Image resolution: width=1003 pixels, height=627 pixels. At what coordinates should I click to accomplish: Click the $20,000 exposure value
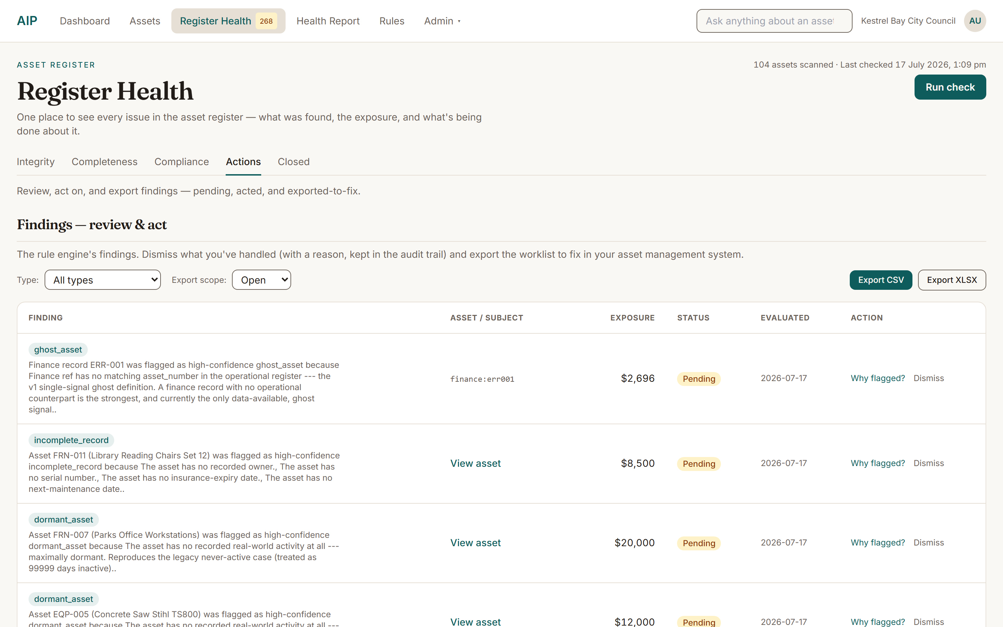(x=635, y=543)
